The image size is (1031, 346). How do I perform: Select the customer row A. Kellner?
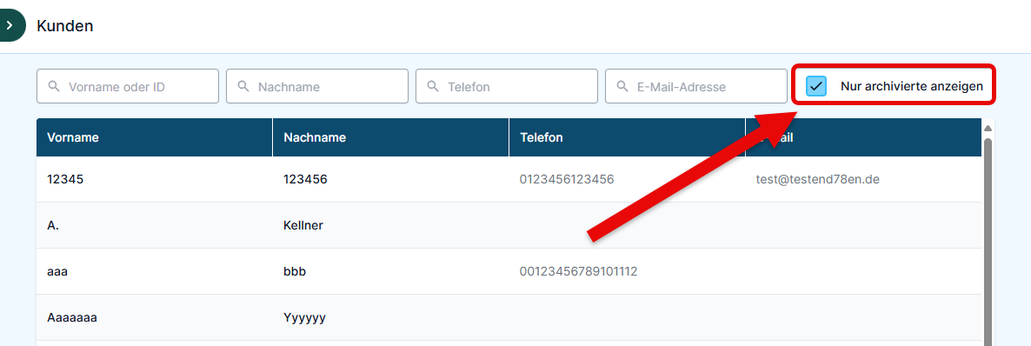pos(509,225)
